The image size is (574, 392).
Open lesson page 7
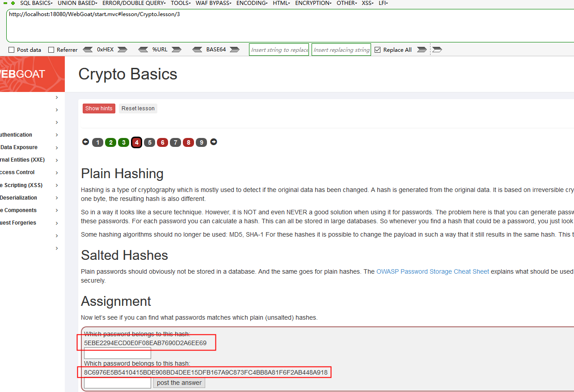[176, 142]
